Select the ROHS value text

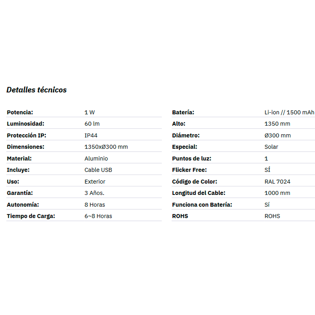click(272, 216)
